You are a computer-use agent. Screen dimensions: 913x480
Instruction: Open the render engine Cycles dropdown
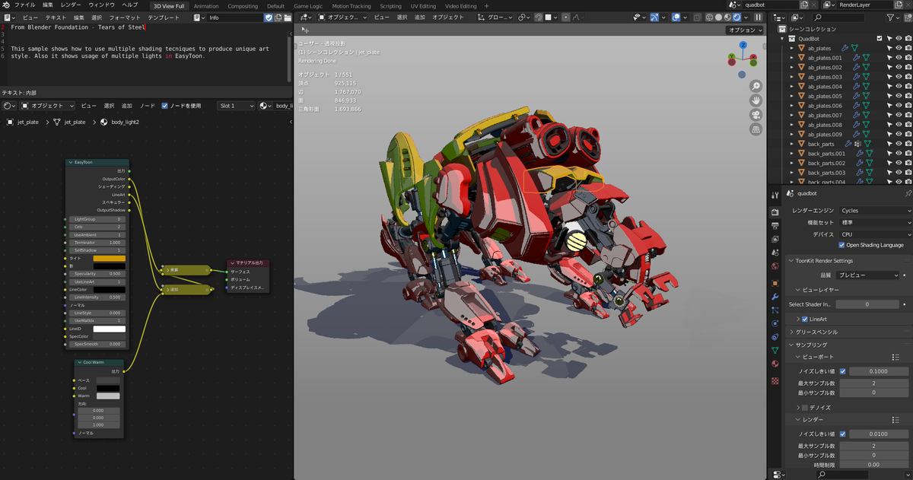point(875,210)
